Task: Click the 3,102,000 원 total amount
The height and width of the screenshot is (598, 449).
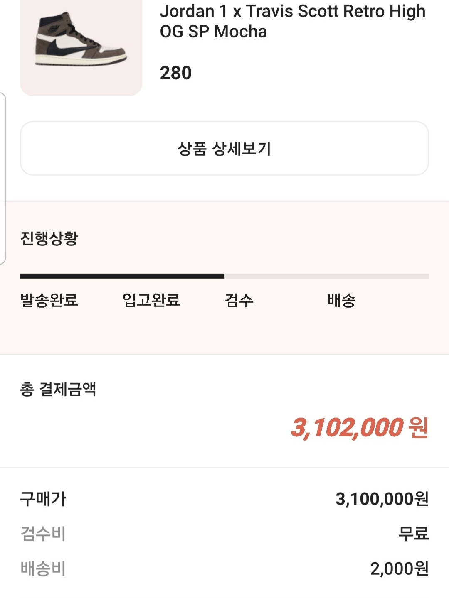Action: click(x=360, y=428)
